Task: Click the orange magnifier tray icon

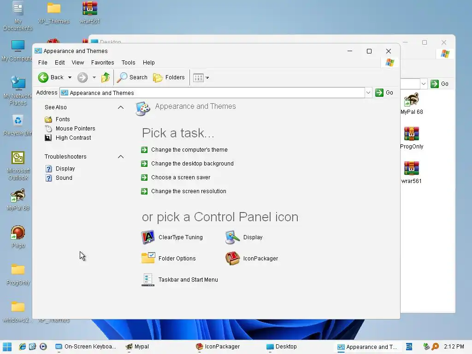Action: pyautogui.click(x=435, y=347)
